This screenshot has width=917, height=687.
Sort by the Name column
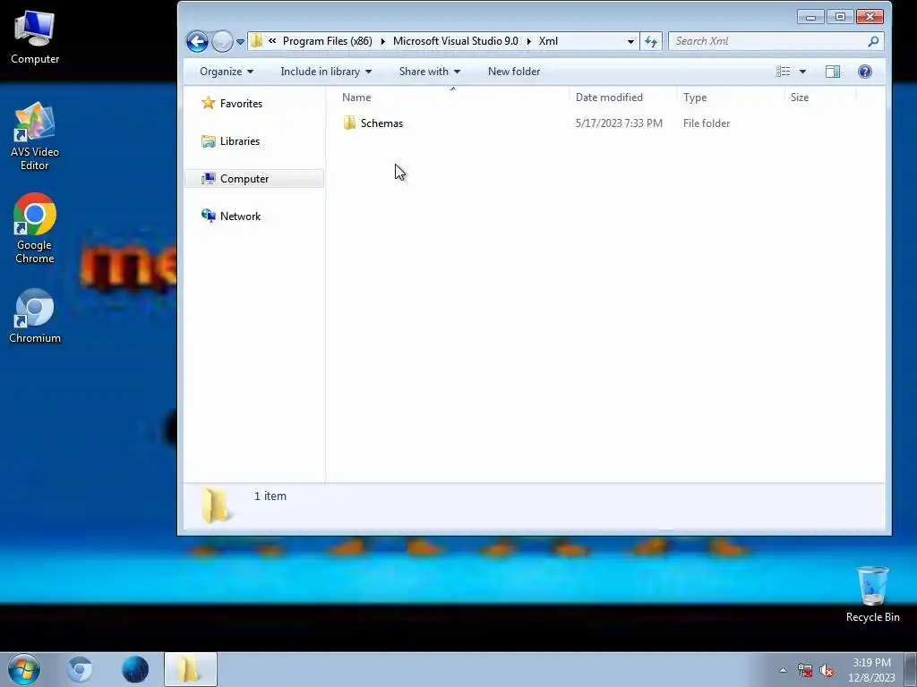452,97
